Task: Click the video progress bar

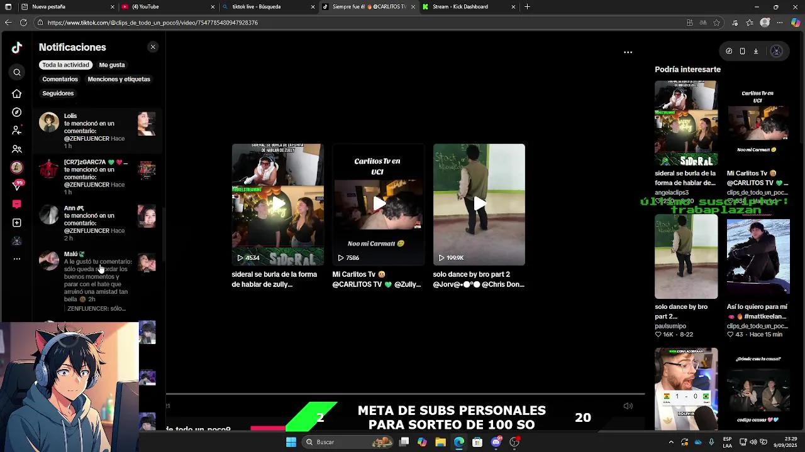Action: pyautogui.click(x=405, y=394)
